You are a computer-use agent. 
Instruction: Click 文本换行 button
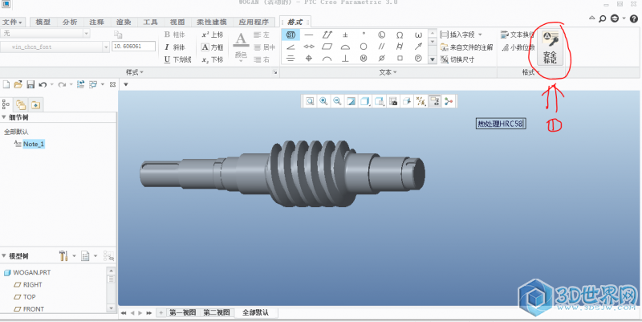[x=518, y=35]
